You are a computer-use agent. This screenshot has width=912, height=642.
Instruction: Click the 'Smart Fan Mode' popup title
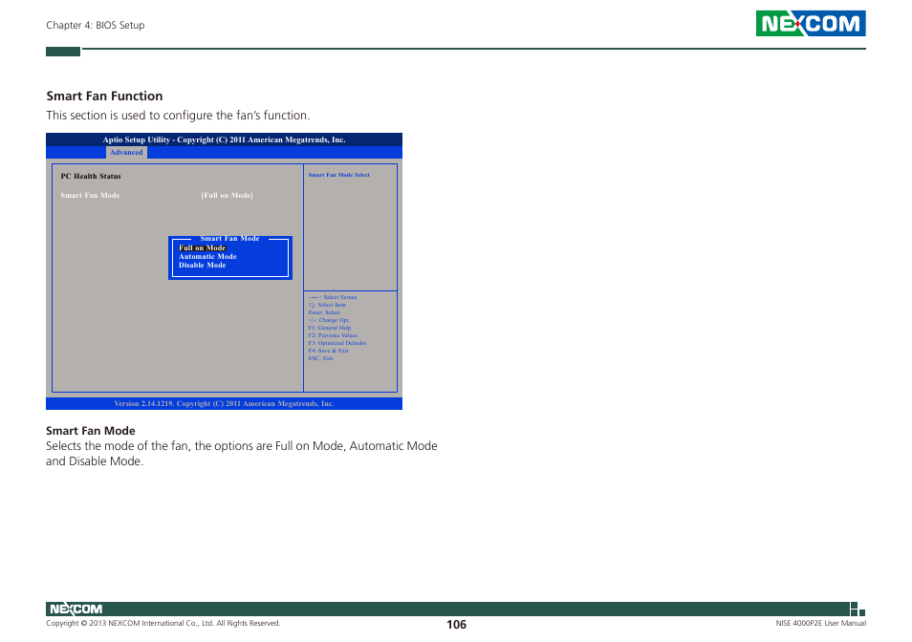(x=229, y=238)
